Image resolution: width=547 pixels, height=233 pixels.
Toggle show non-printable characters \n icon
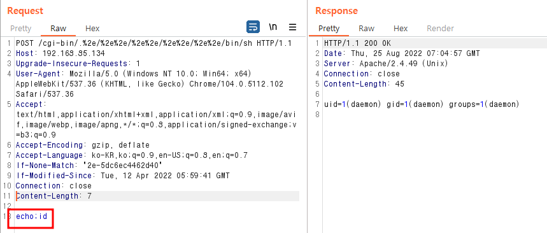273,27
